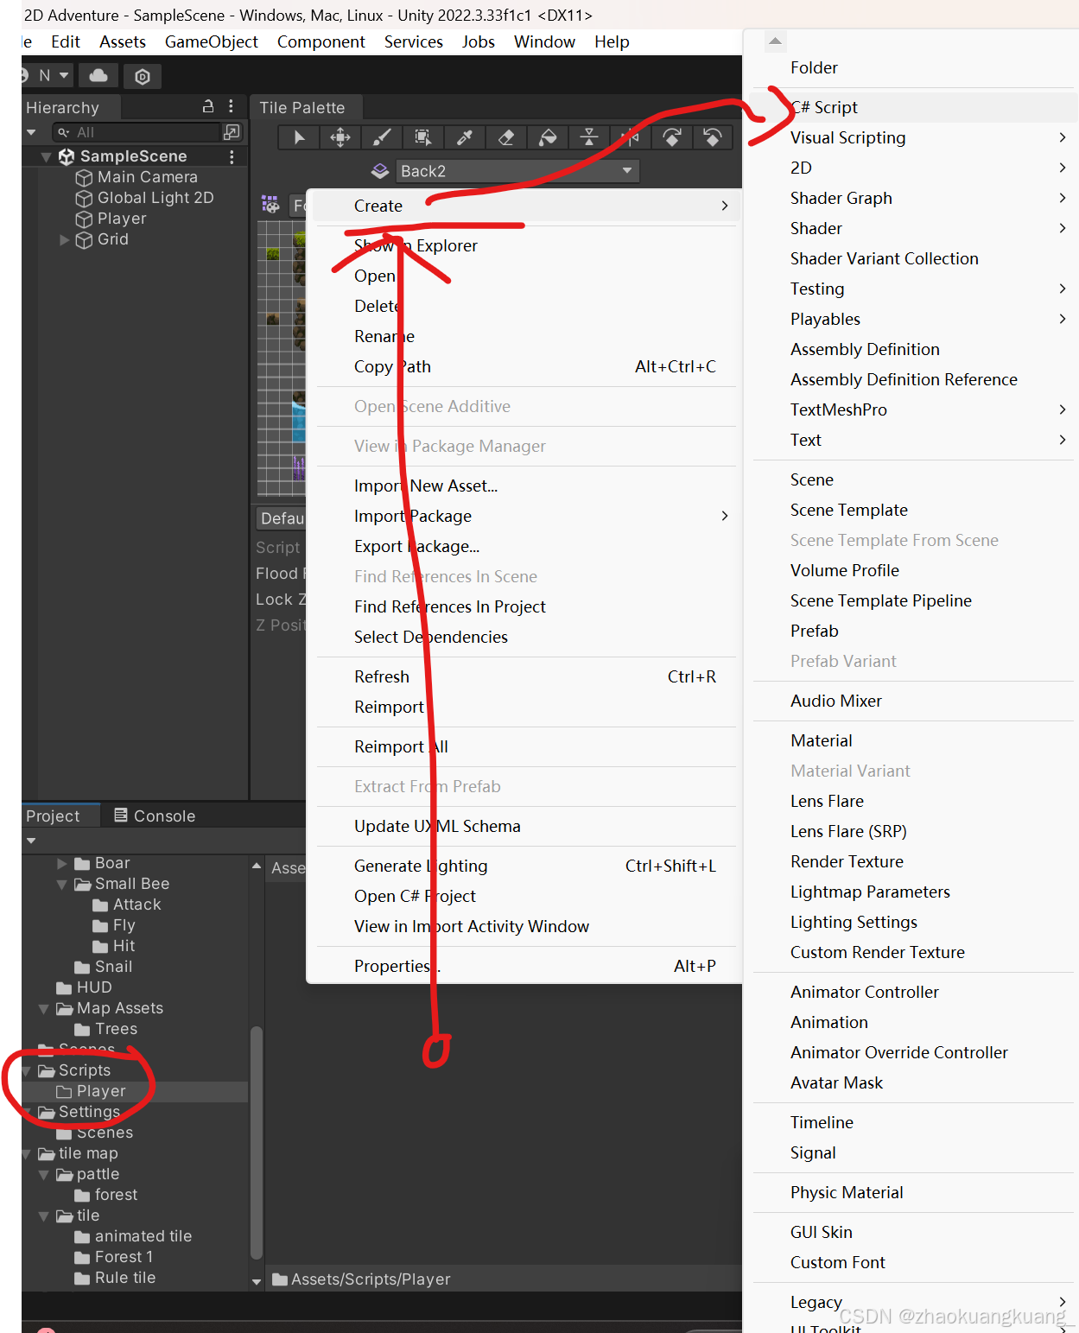This screenshot has width=1079, height=1333.
Task: Open the GameObject menu
Action: point(211,41)
